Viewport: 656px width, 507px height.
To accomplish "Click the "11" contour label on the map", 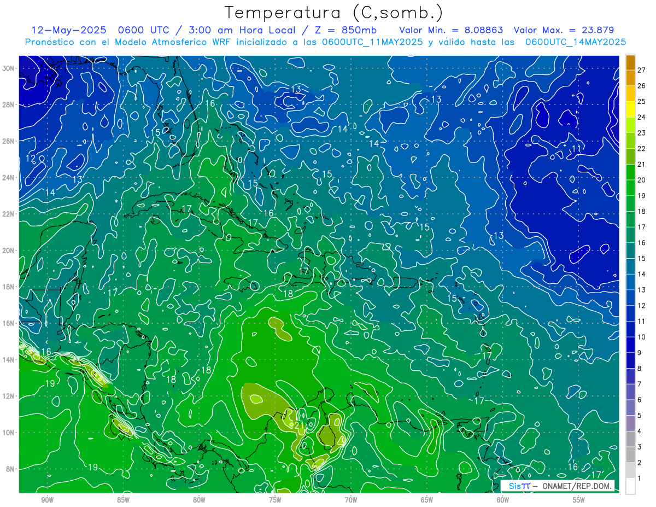I will coord(576,149).
